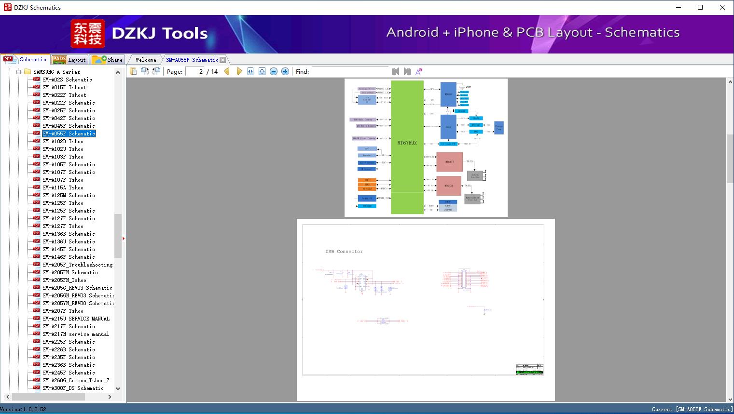This screenshot has height=414, width=734.
Task: Open SM-A215U SERVICE MANUAL in the tree
Action: (76, 319)
